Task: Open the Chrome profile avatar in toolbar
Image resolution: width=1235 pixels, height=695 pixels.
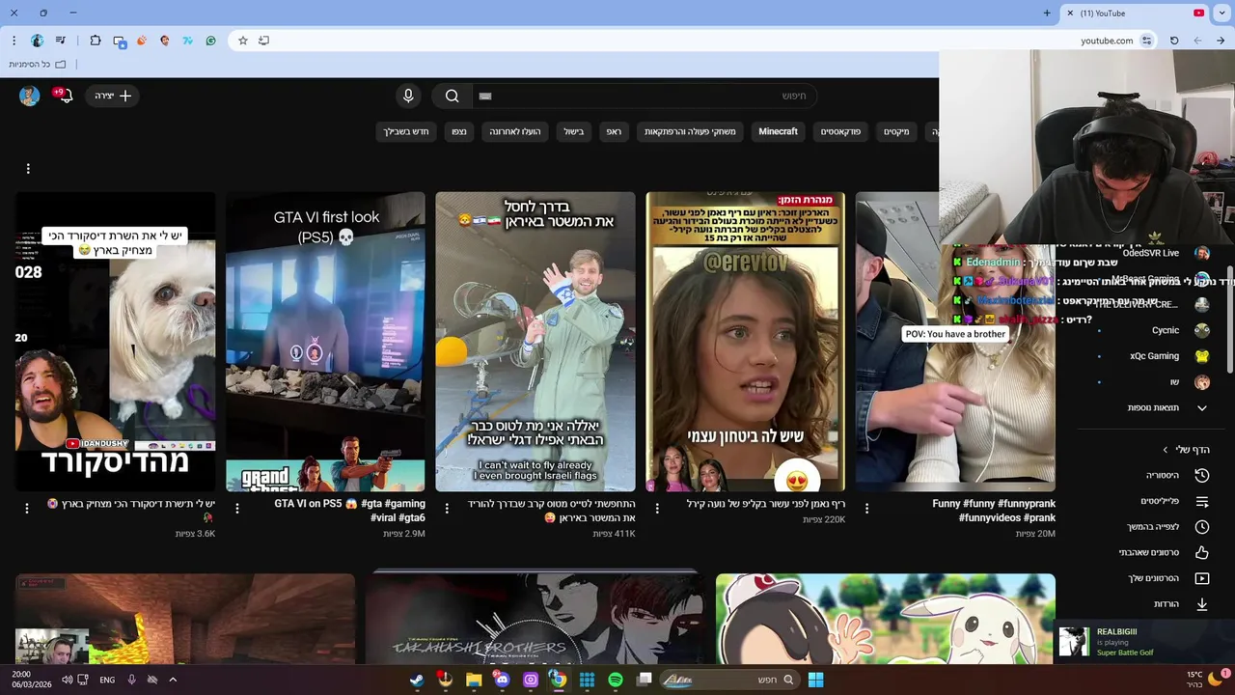Action: click(x=38, y=41)
